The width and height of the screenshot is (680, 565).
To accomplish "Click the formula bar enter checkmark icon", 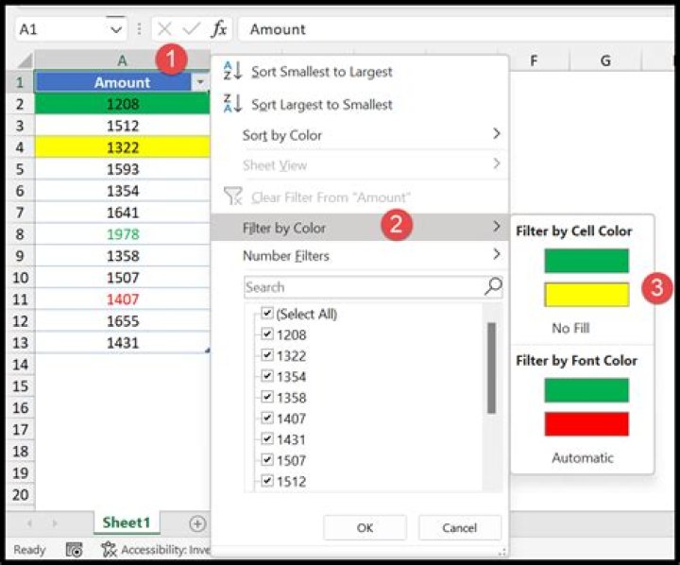I will tap(191, 29).
